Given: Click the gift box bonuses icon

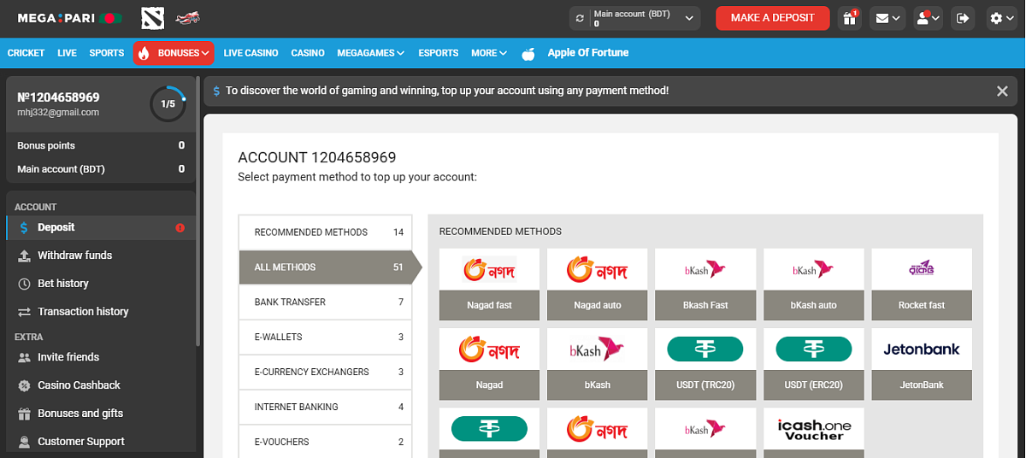Looking at the screenshot, I should [850, 18].
